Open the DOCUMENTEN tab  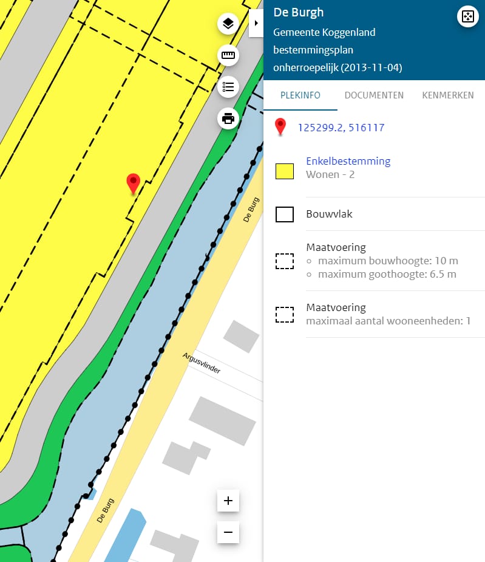pyautogui.click(x=374, y=95)
